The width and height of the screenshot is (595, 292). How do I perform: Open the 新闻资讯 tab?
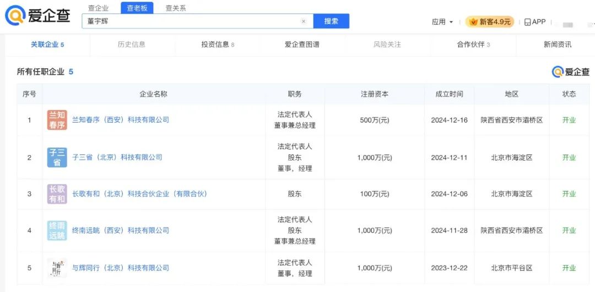point(558,45)
